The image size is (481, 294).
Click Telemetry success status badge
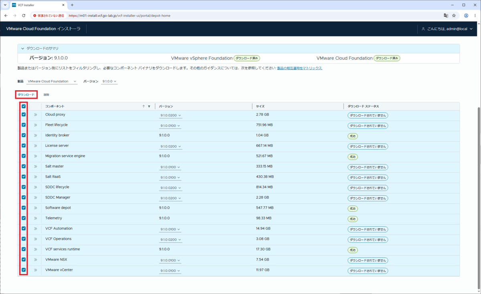click(352, 219)
